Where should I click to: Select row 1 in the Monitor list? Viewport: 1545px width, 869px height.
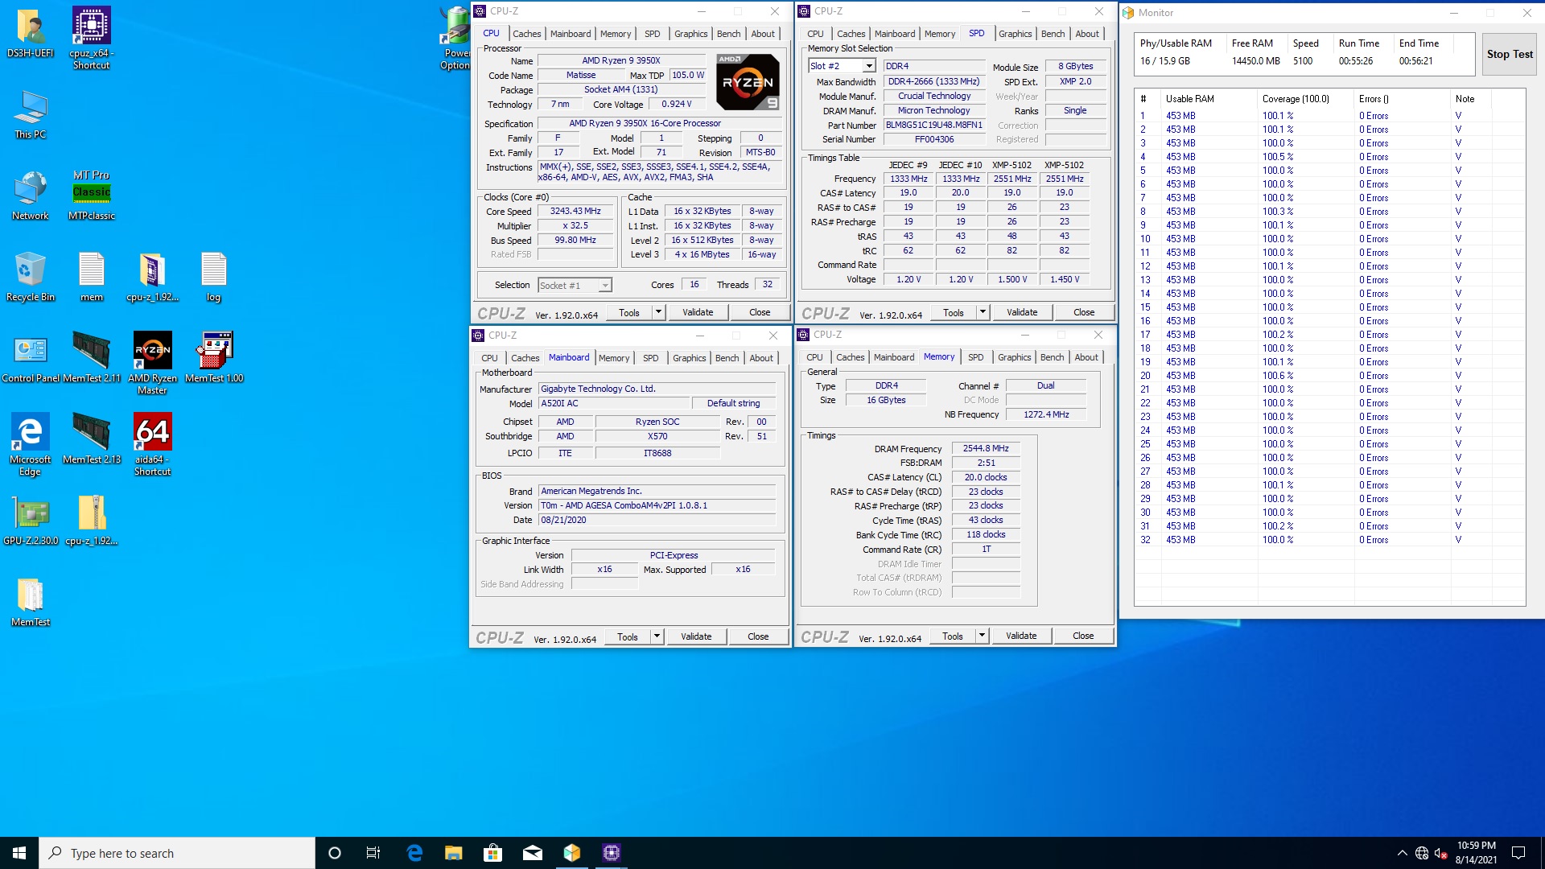pos(1329,116)
